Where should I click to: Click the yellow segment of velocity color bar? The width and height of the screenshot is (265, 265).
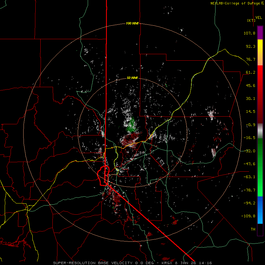tap(260, 47)
